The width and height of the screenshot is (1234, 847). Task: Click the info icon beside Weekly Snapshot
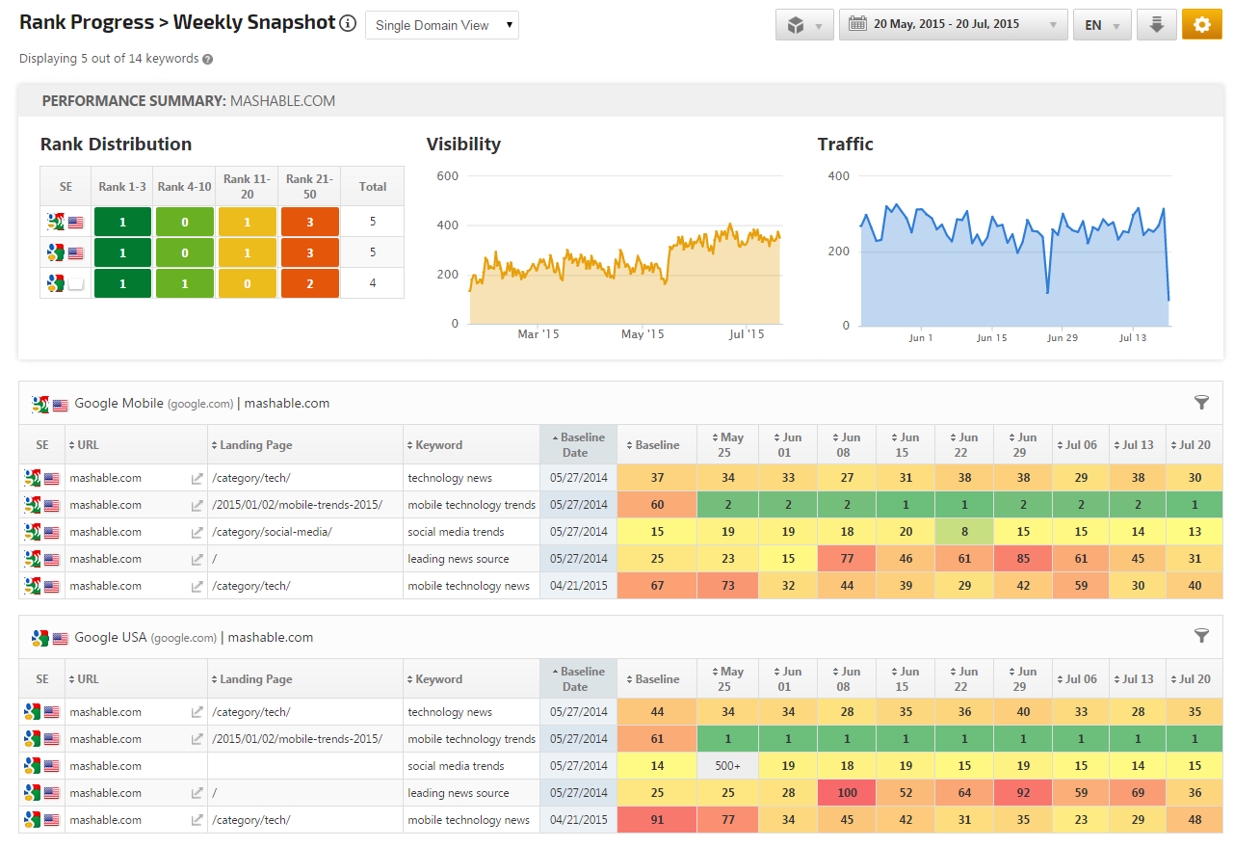click(x=348, y=24)
